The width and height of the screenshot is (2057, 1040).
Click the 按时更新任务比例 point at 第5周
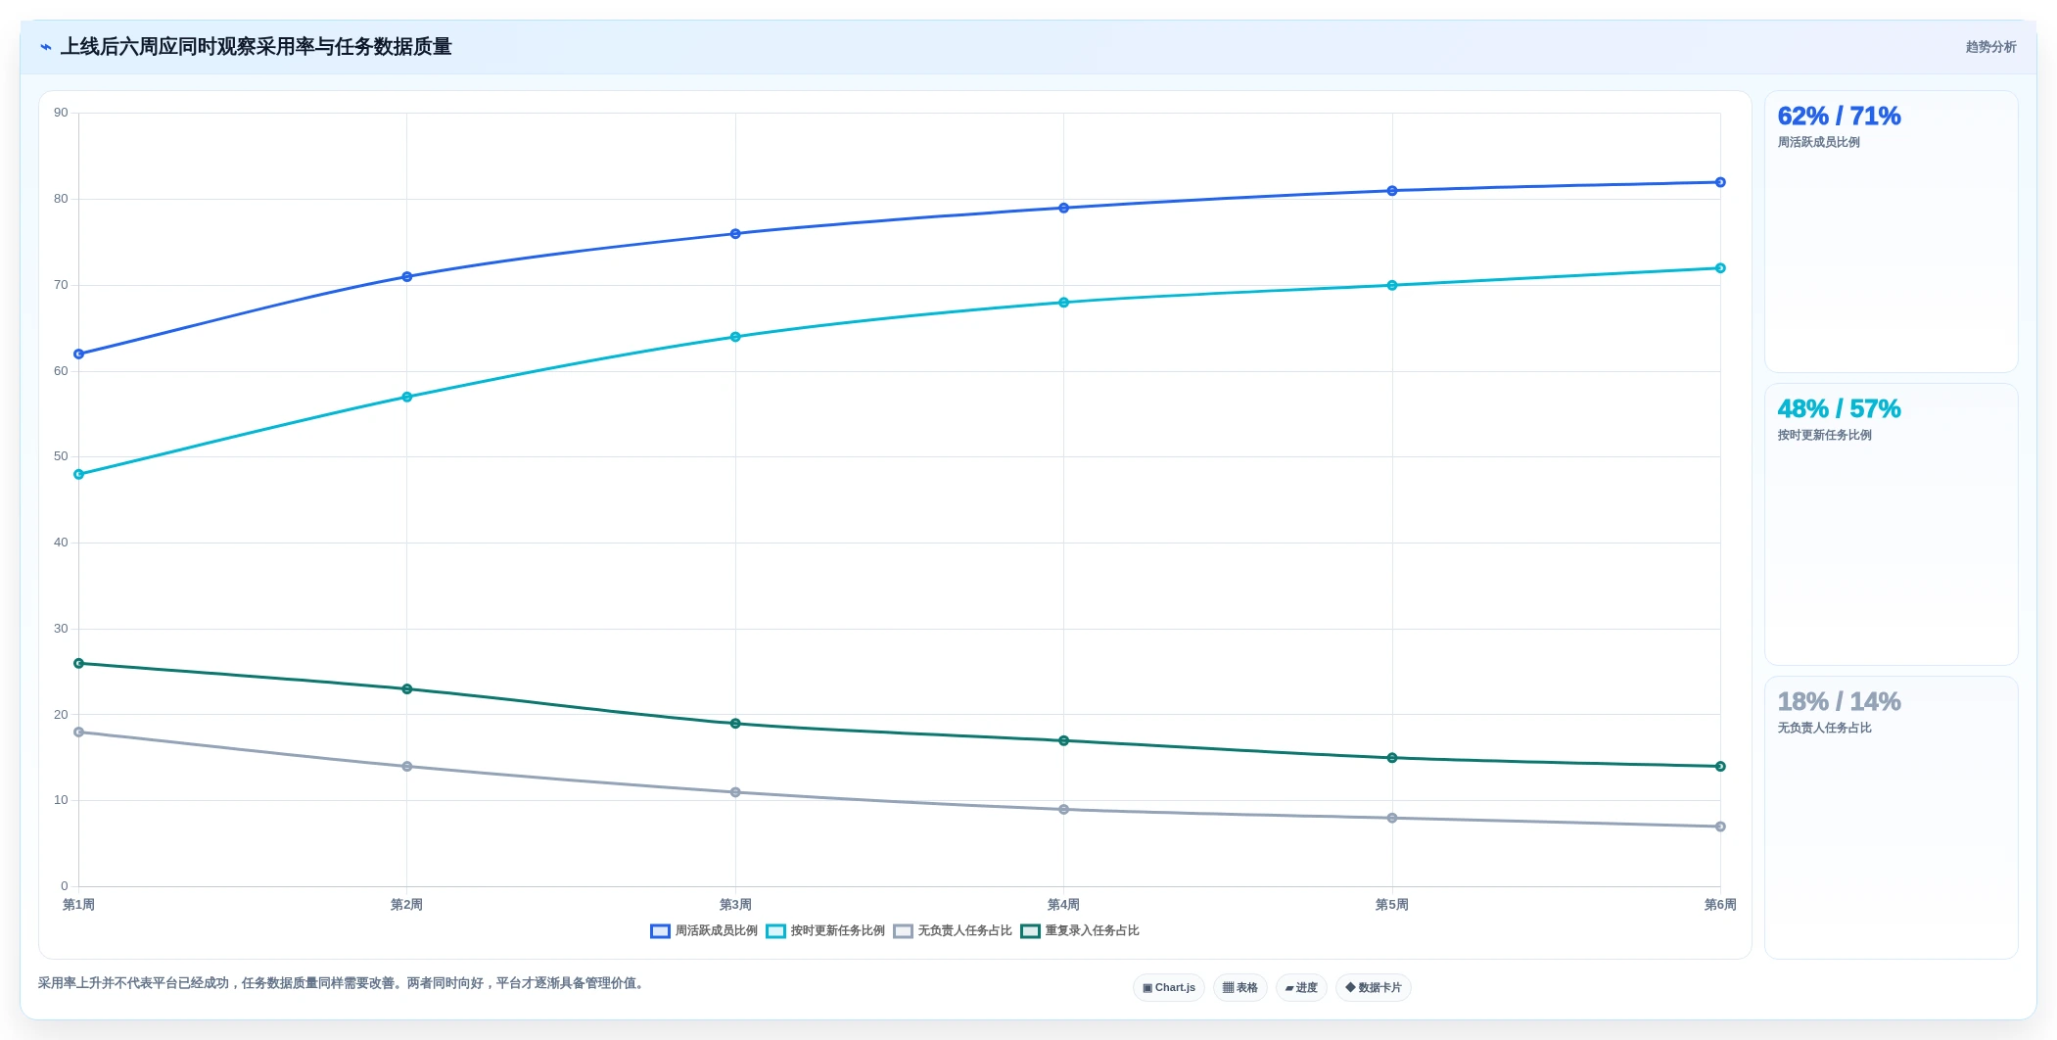point(1392,285)
